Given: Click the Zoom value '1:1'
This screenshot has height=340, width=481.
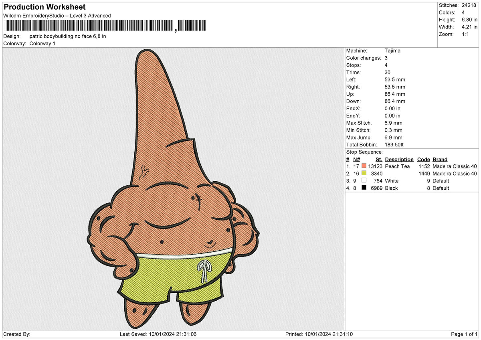Looking at the screenshot, I should click(465, 34).
